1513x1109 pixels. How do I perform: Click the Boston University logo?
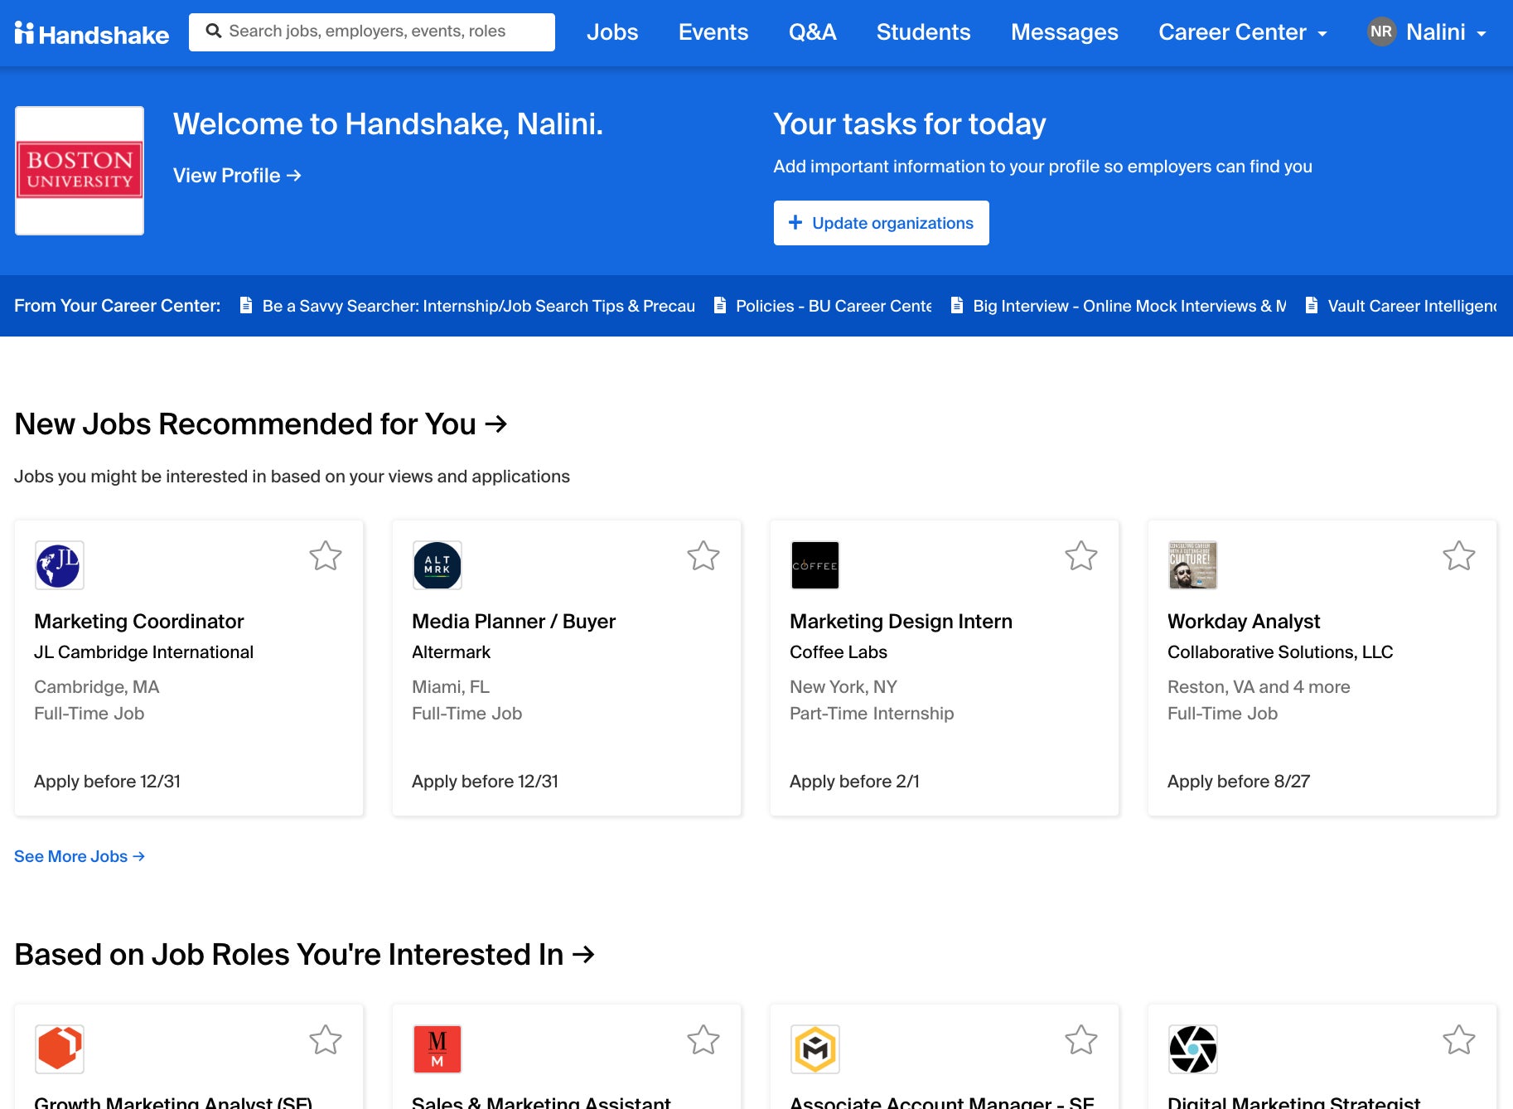(x=80, y=171)
